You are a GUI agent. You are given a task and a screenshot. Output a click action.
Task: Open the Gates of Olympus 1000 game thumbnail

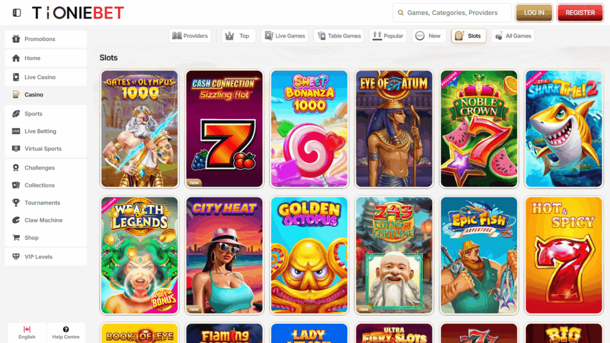(139, 129)
